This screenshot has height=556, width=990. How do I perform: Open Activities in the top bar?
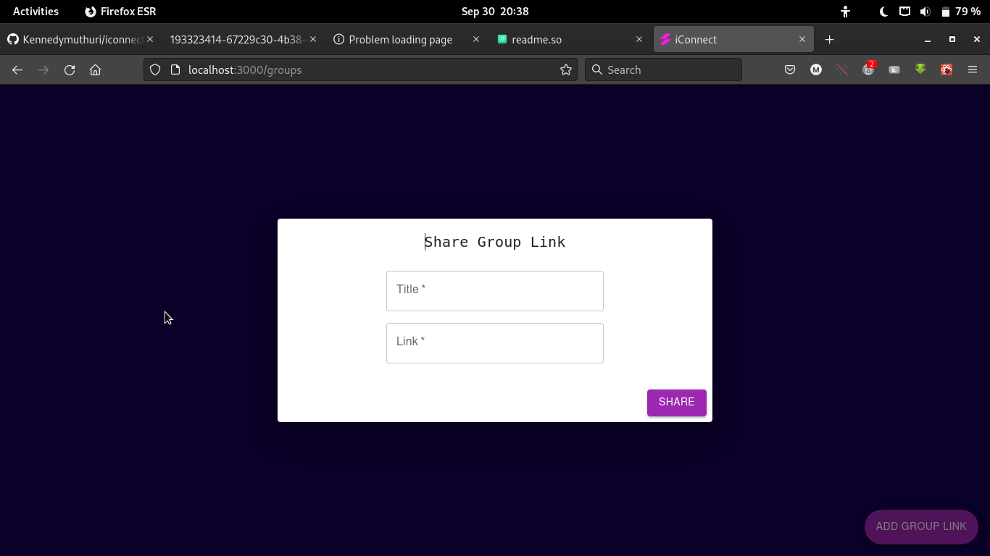[35, 11]
